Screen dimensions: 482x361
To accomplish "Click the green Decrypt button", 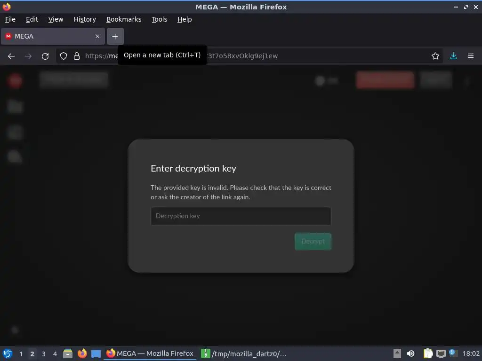I will 313,241.
